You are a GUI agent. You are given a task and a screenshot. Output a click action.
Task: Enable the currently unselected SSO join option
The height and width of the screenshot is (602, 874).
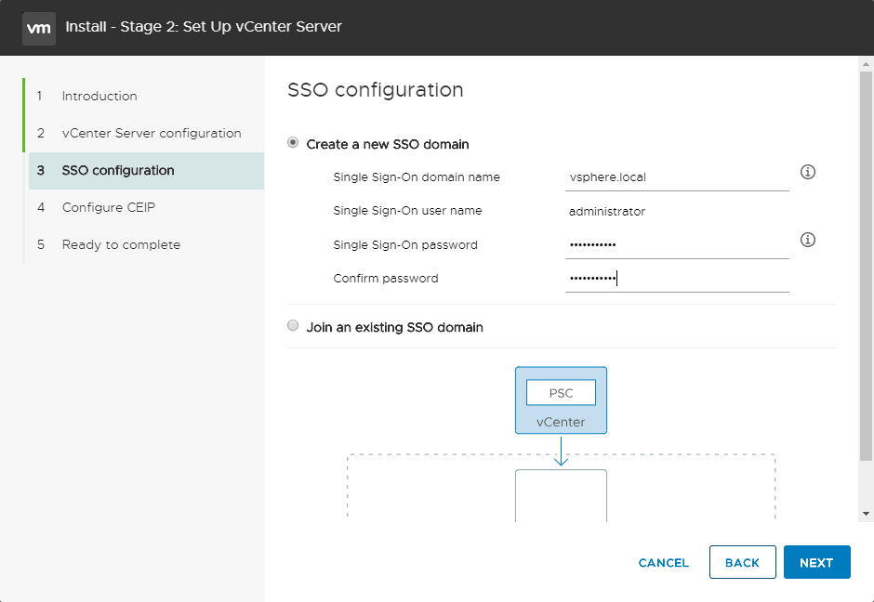(293, 326)
